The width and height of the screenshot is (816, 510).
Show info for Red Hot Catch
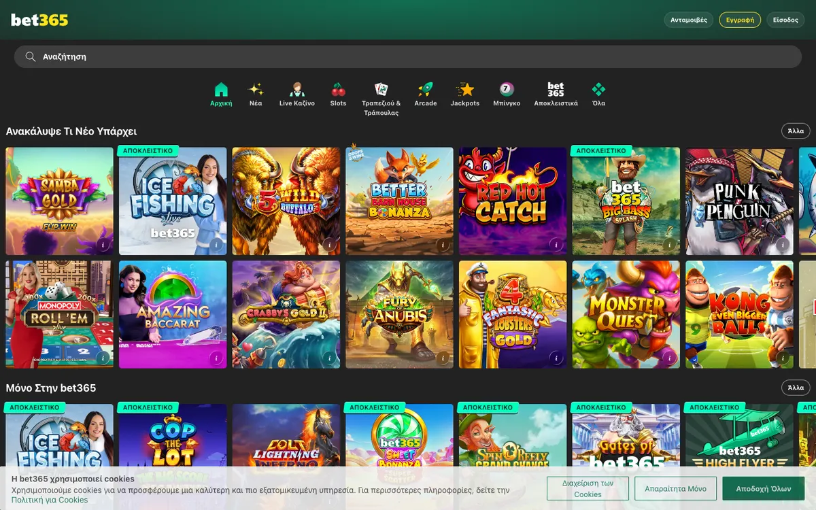556,244
